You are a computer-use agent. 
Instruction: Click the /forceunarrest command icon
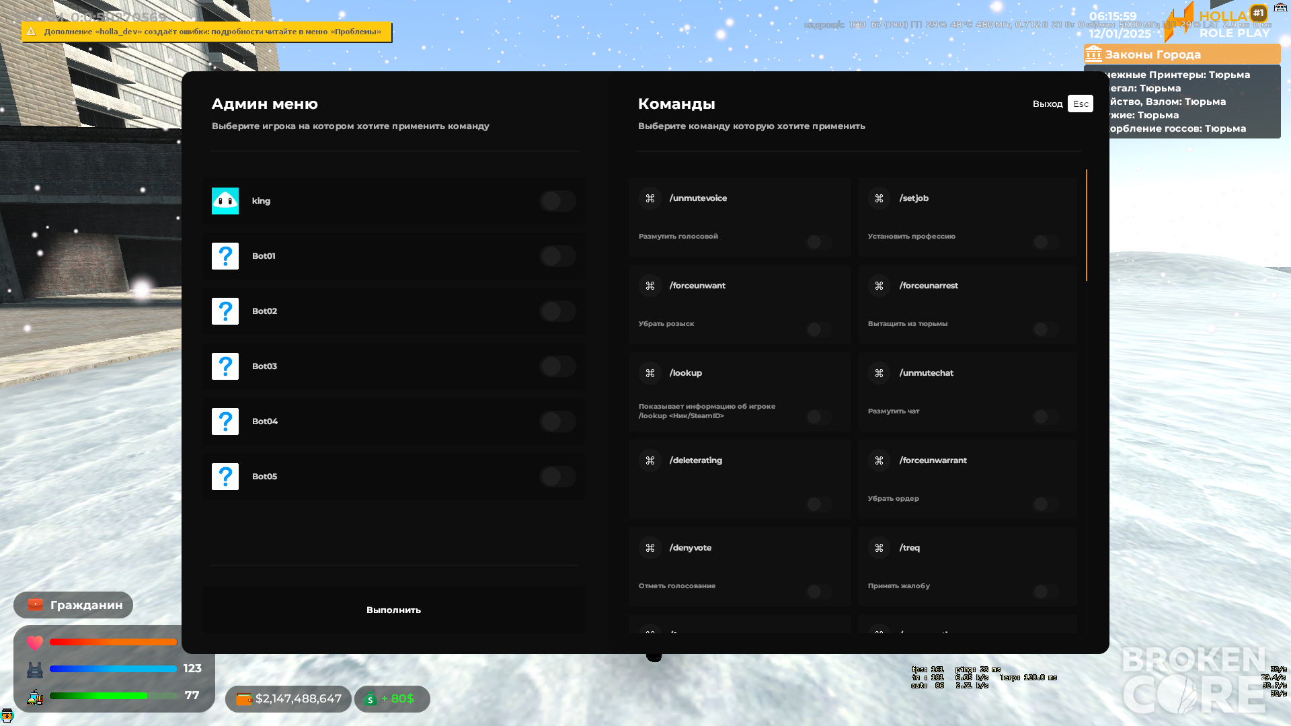coord(879,286)
